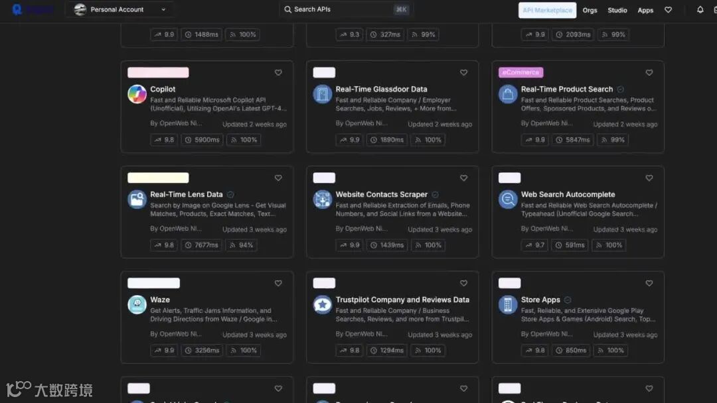Favorite the Trustpilot Company and Reviews card

tap(463, 284)
